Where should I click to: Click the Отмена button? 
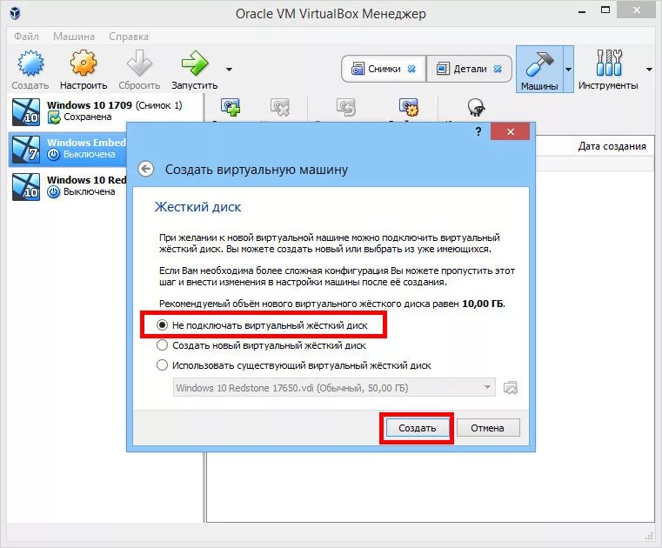point(488,428)
